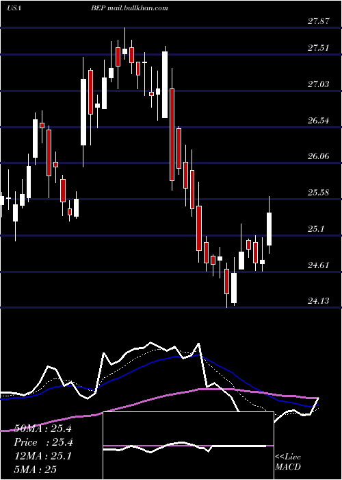The height and width of the screenshot is (480, 342).
Task: Click the USA market label
Action: point(14,8)
